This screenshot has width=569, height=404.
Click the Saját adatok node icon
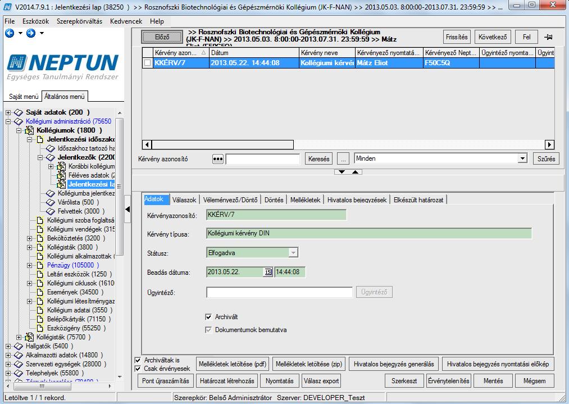pyautogui.click(x=18, y=112)
